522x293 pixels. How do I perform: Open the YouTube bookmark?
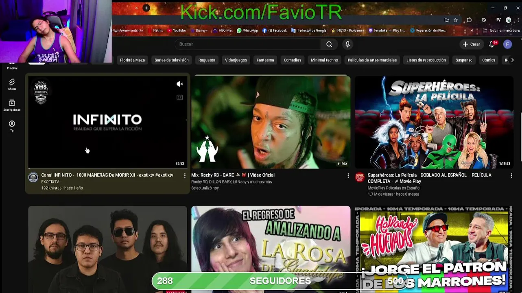[176, 31]
